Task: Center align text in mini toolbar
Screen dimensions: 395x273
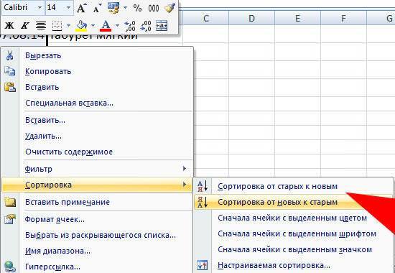Action: pos(40,25)
